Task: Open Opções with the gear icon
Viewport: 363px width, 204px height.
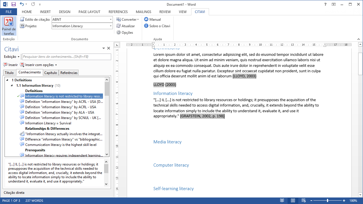Action: pyautogui.click(x=125, y=33)
